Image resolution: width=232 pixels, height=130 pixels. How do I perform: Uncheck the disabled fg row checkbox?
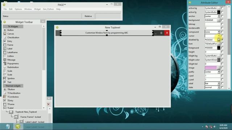[222, 40]
